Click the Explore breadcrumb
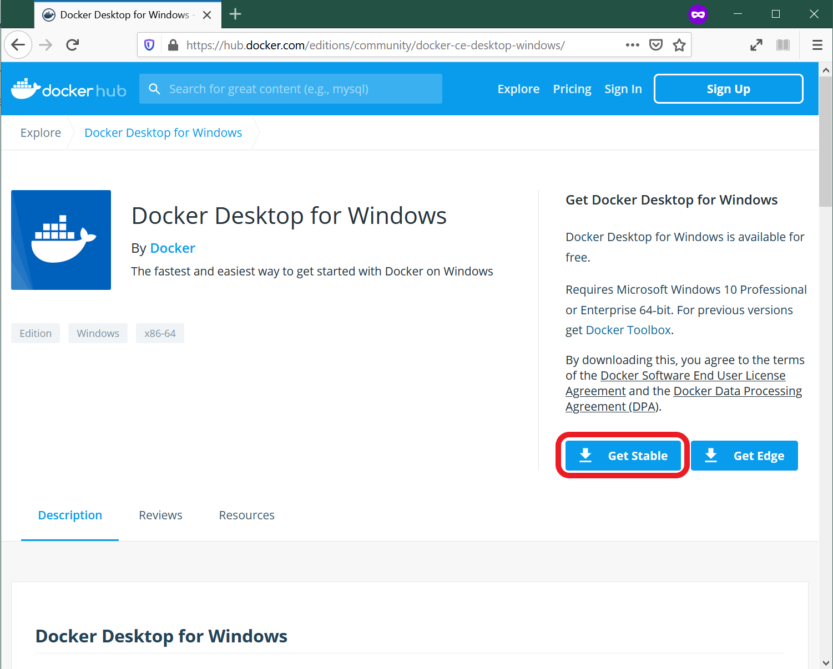This screenshot has width=833, height=669. coord(41,132)
